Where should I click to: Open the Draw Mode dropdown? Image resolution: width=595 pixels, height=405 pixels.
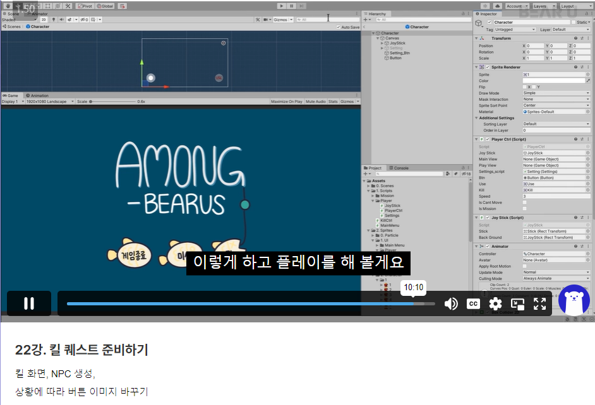pos(556,93)
